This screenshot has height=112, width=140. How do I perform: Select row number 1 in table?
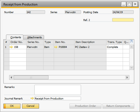7,47
